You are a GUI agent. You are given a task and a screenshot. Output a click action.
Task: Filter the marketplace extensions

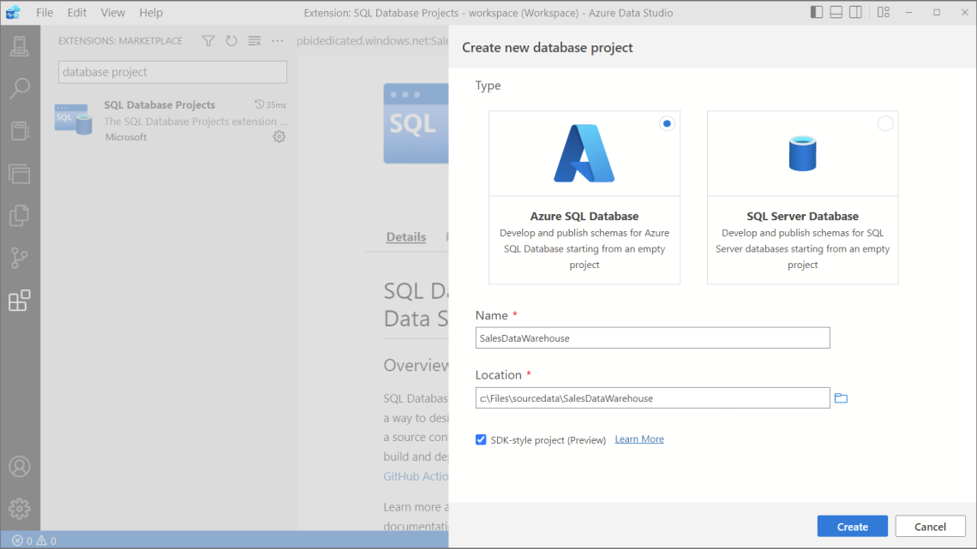point(207,40)
